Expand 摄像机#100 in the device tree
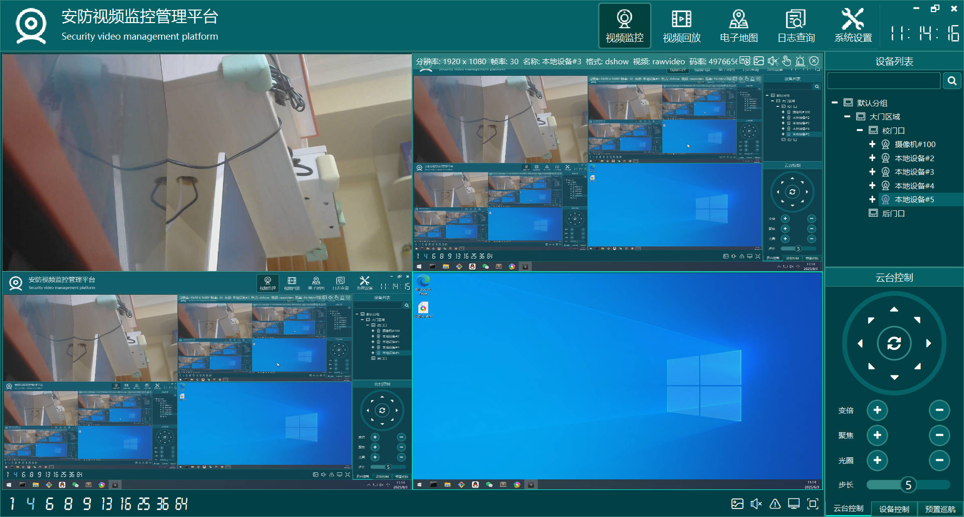Viewport: 964px width, 517px height. (872, 144)
